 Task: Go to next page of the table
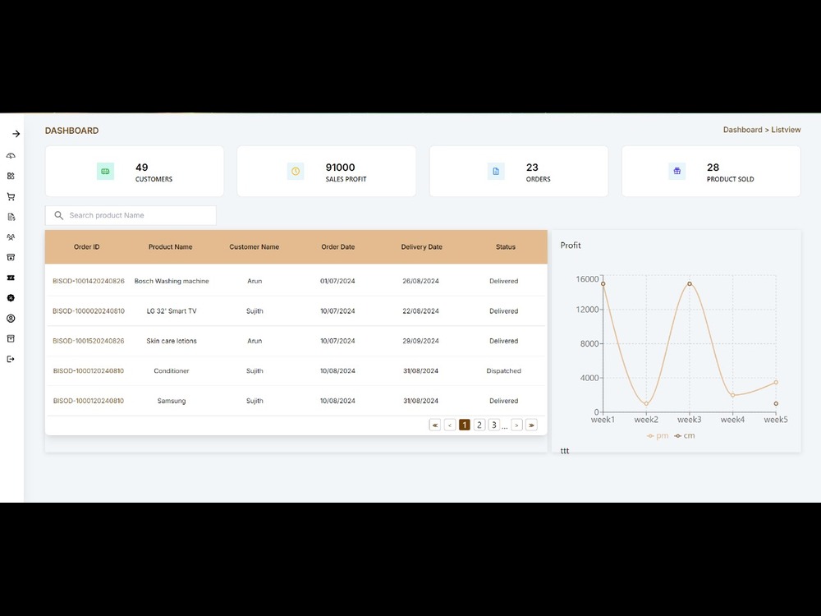coord(516,425)
